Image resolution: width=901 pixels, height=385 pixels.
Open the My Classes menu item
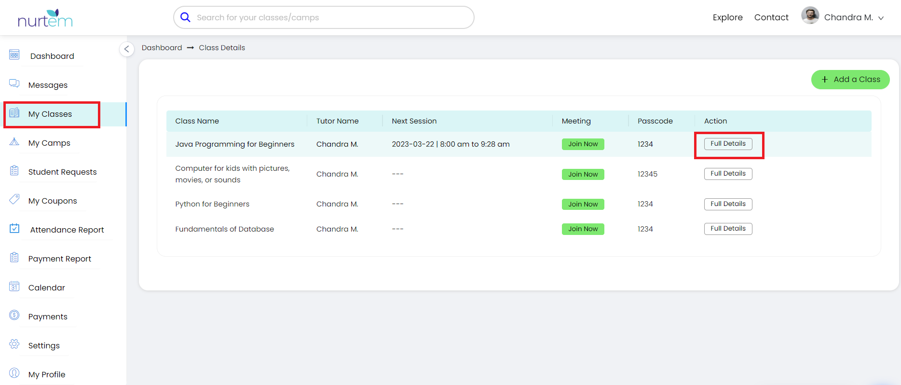coord(50,114)
